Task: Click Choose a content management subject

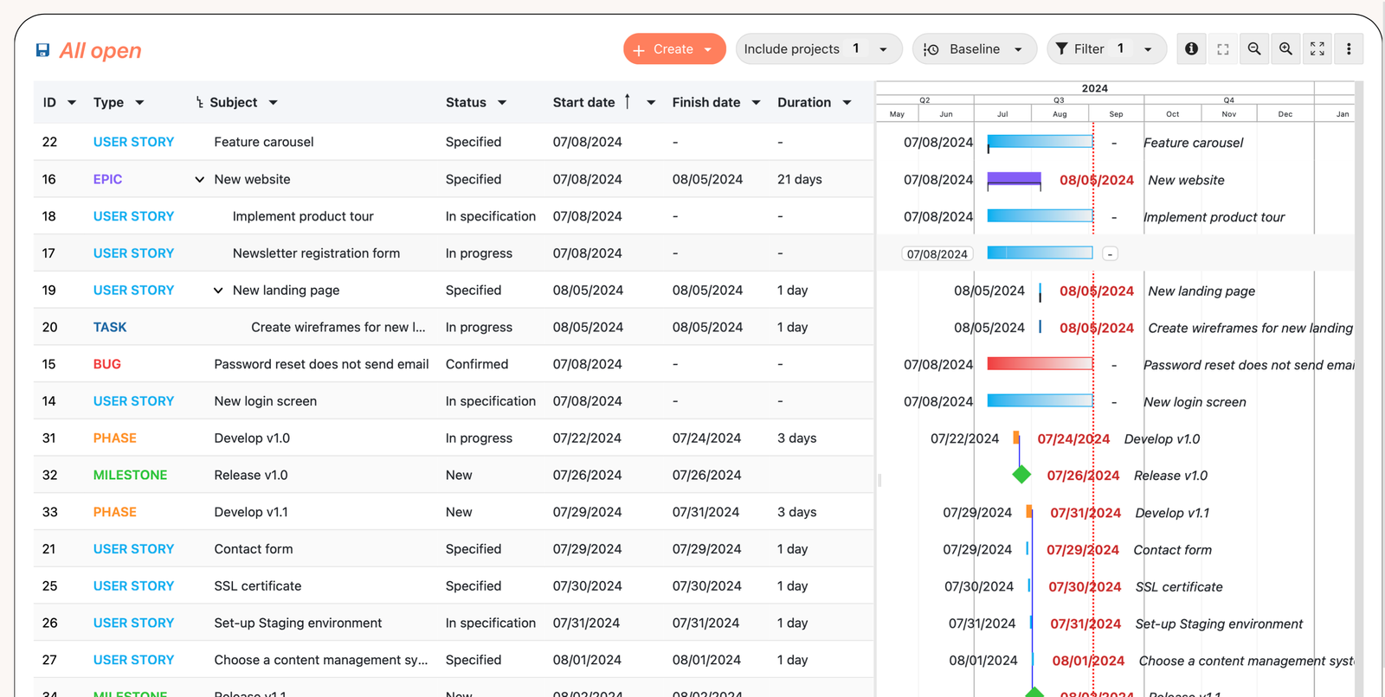Action: (x=321, y=660)
